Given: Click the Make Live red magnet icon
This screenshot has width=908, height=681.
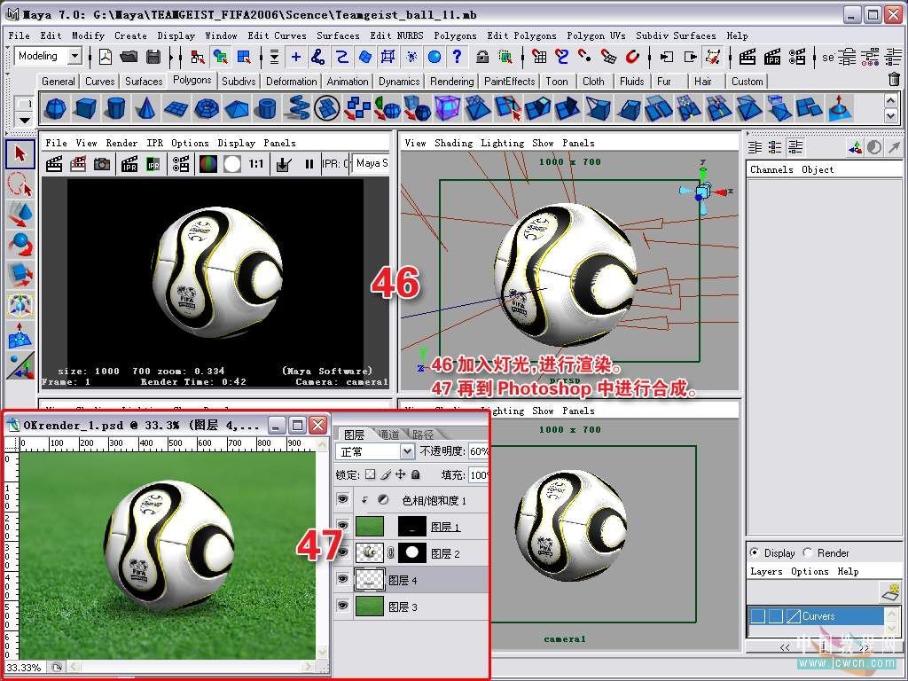Looking at the screenshot, I should pyautogui.click(x=632, y=57).
